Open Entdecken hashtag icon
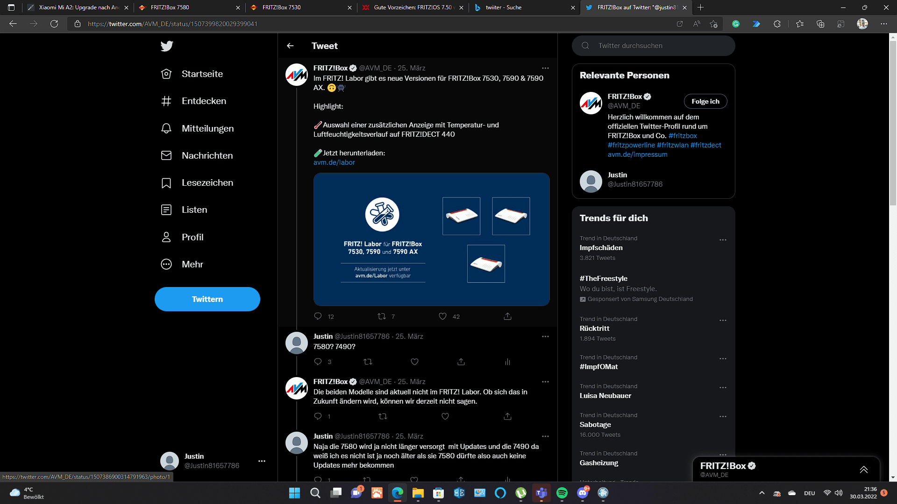 coord(166,101)
